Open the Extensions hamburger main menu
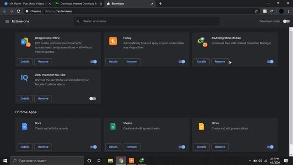The image size is (293, 165). click(x=7, y=22)
